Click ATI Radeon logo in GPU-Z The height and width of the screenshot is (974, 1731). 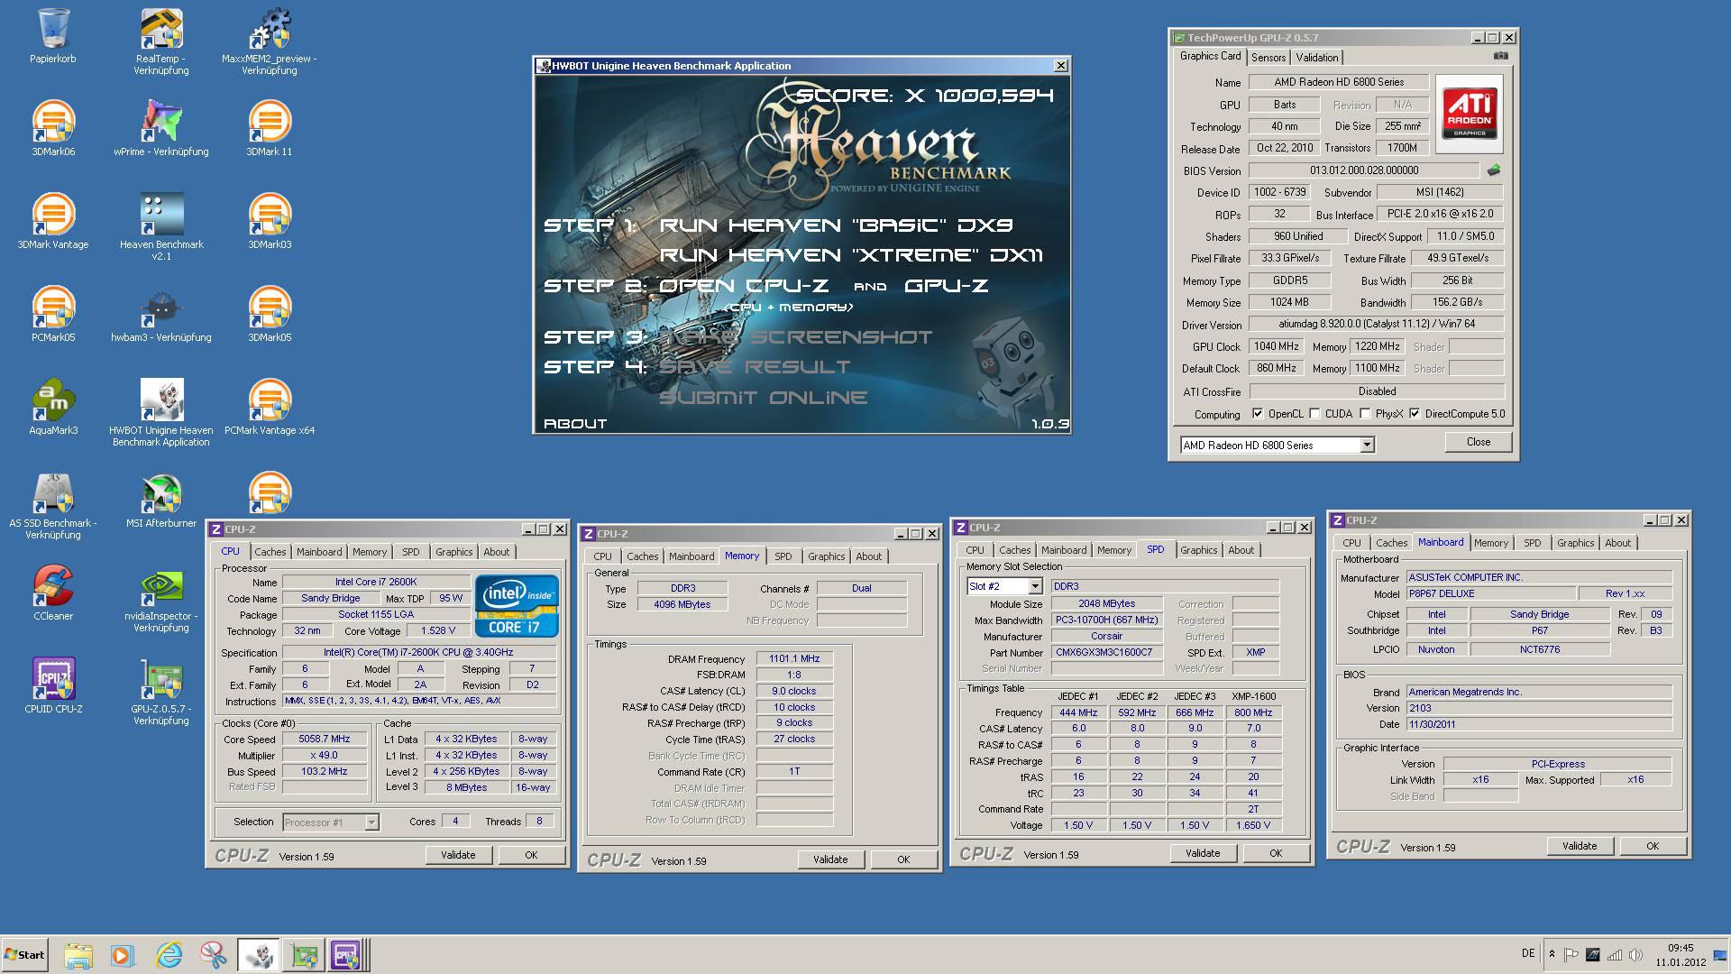tap(1470, 113)
